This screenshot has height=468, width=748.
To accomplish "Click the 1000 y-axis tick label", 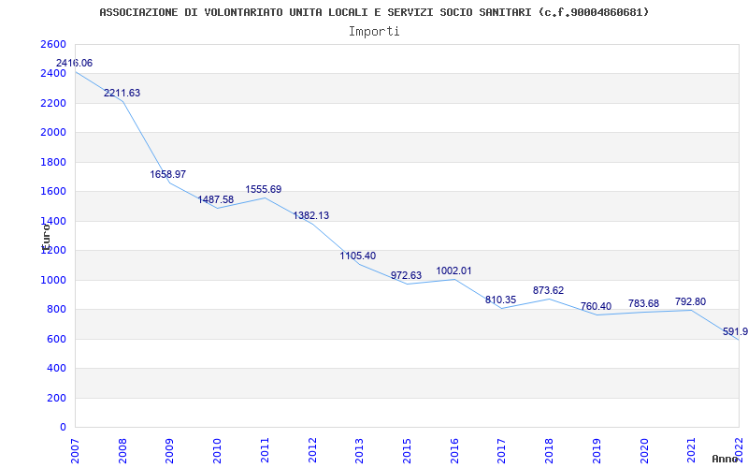I will (x=54, y=280).
